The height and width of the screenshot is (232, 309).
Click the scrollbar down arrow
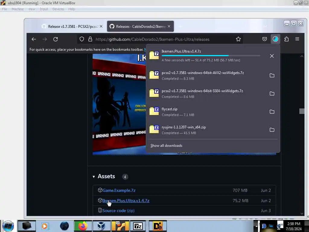coord(302,214)
